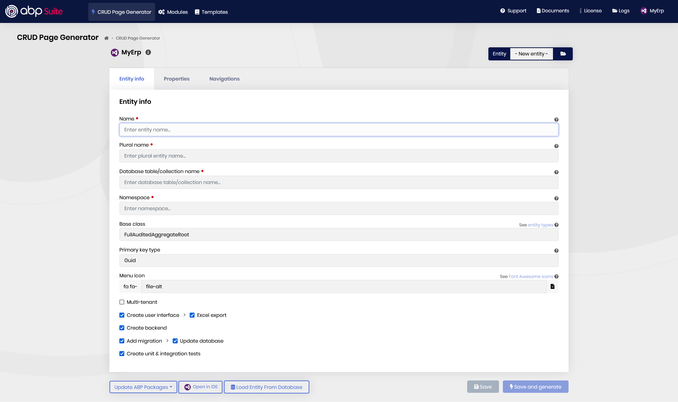The width and height of the screenshot is (678, 402).
Task: Open the Font Awesome icons link
Action: coord(531,277)
